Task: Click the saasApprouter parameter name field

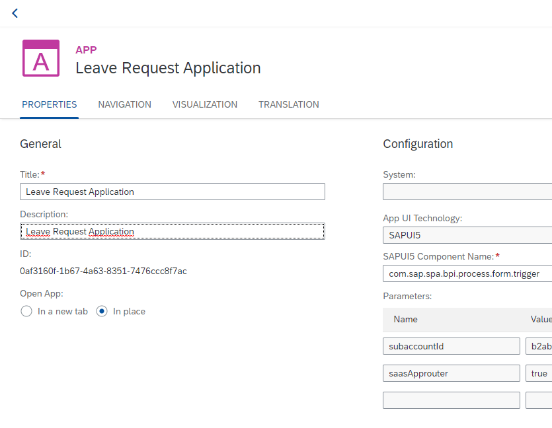Action: tap(452, 373)
